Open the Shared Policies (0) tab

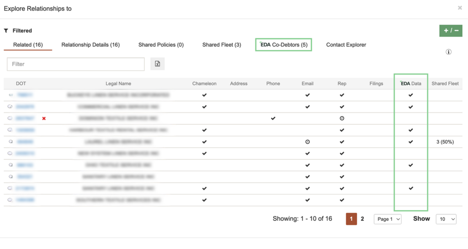coord(161,45)
